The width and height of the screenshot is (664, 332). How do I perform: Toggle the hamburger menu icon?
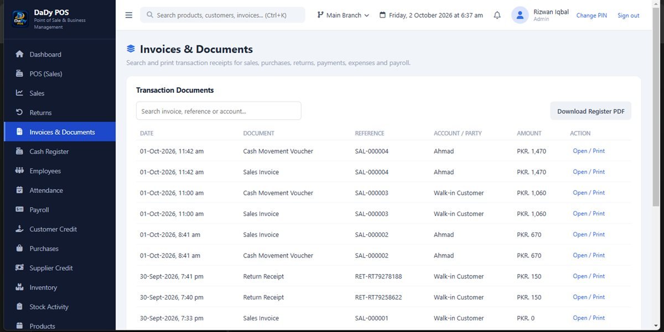tap(129, 15)
